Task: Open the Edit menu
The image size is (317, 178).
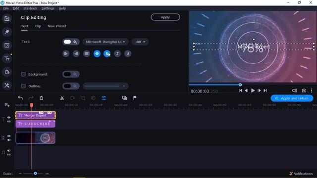Action: 16,8
